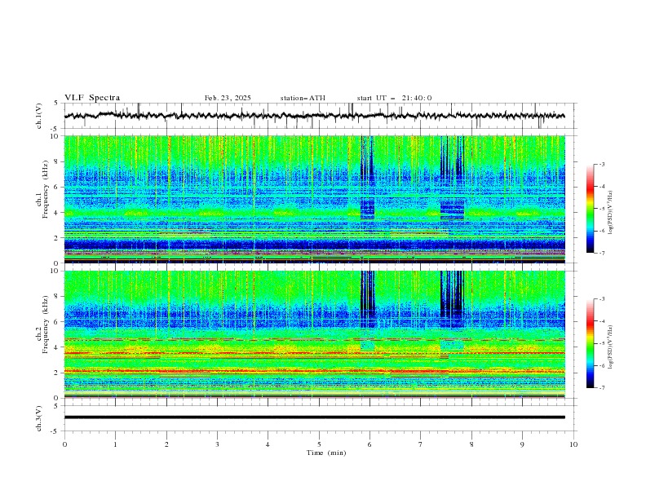Click the ch.2 "Frequency (kHz)" axis label
This screenshot has width=646, height=499.
pos(46,325)
